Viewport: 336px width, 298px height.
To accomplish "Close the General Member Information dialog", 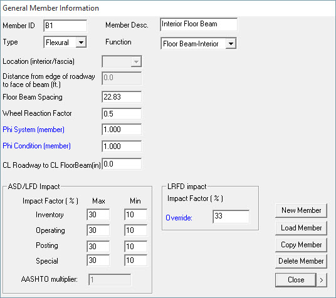I will 296,280.
